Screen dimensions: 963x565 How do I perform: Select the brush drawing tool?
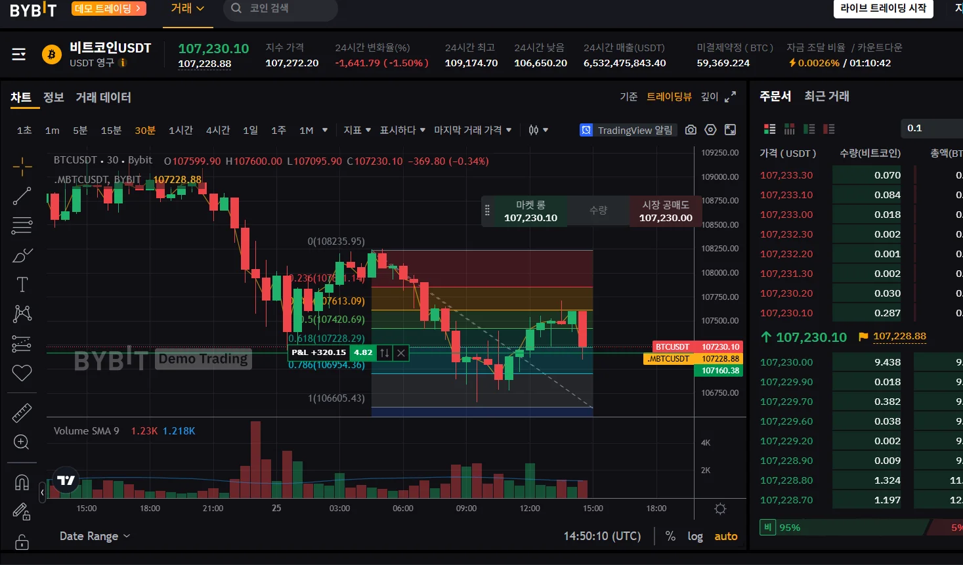[x=22, y=255]
